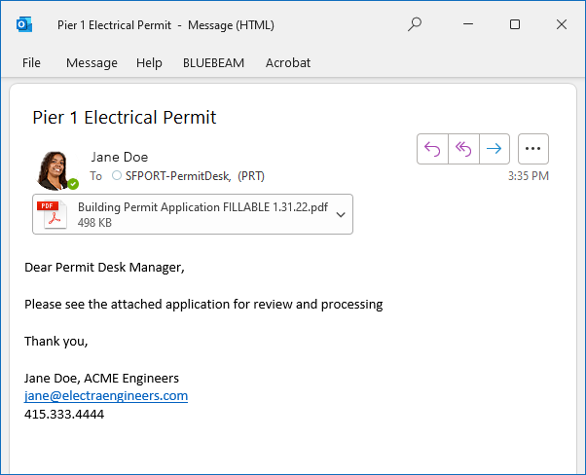Viewport: 586px width, 475px height.
Task: Click the 498 KB attachment size
Action: tap(94, 223)
